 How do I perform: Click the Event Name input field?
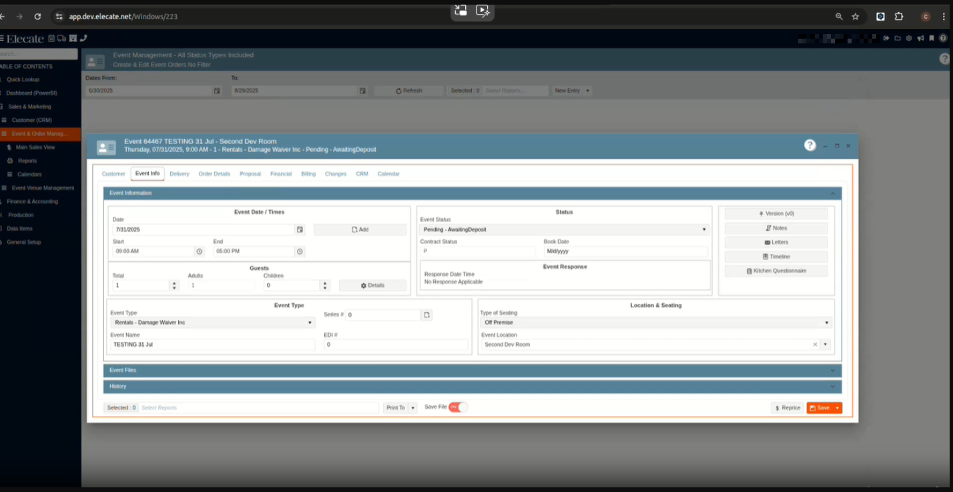click(x=212, y=345)
